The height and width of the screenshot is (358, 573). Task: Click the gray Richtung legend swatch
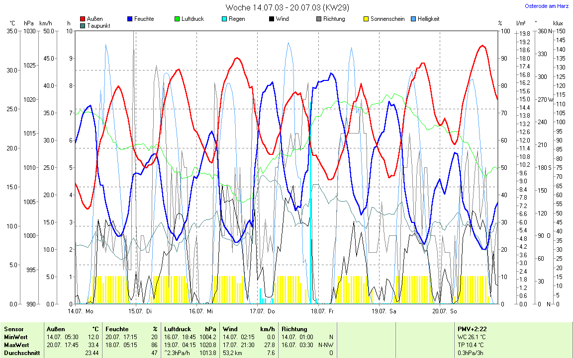pos(319,19)
